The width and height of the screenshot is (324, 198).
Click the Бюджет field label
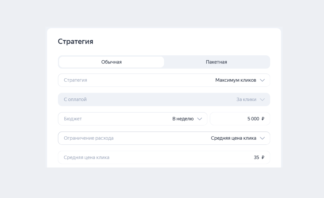click(72, 119)
